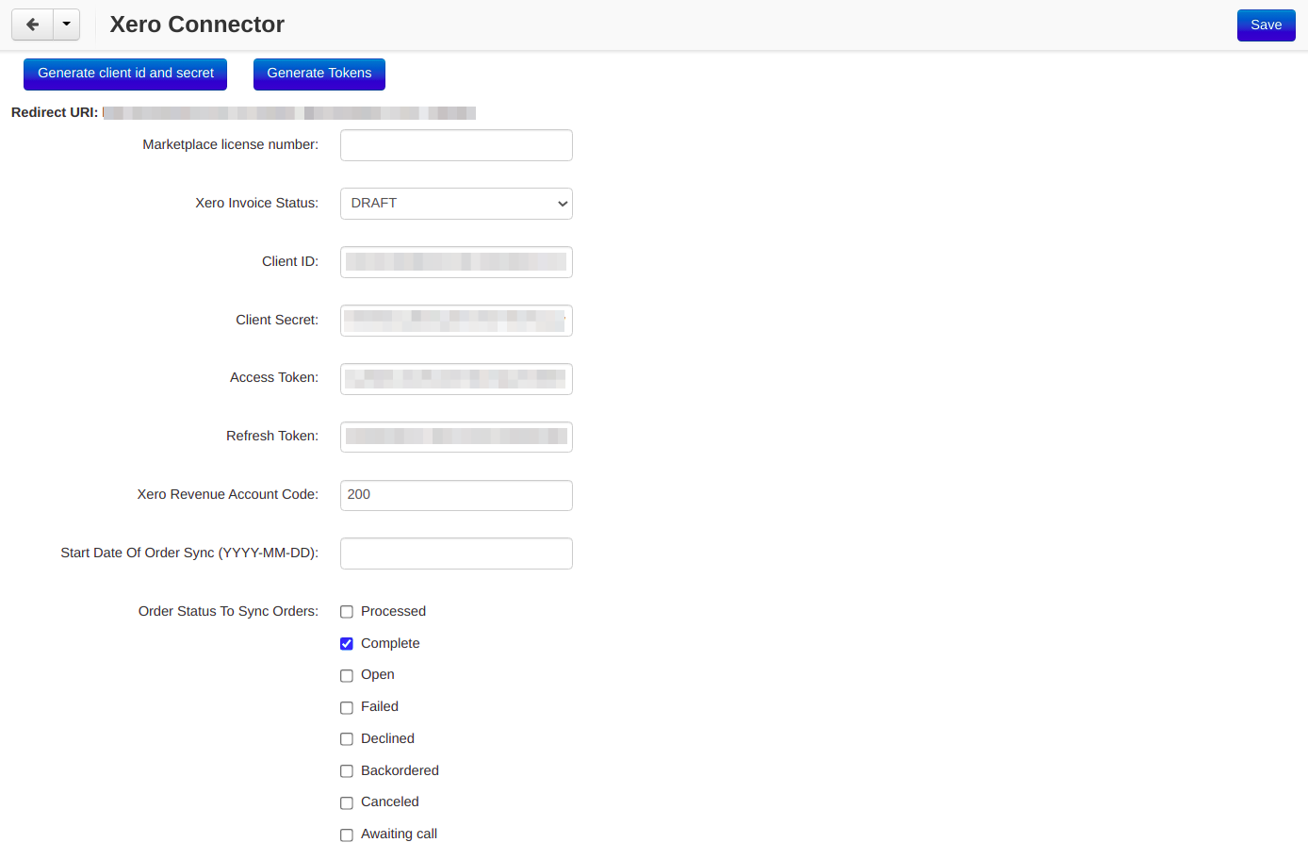The image size is (1308, 859).
Task: Open the Xero Invoice Status dropdown
Action: (x=456, y=204)
